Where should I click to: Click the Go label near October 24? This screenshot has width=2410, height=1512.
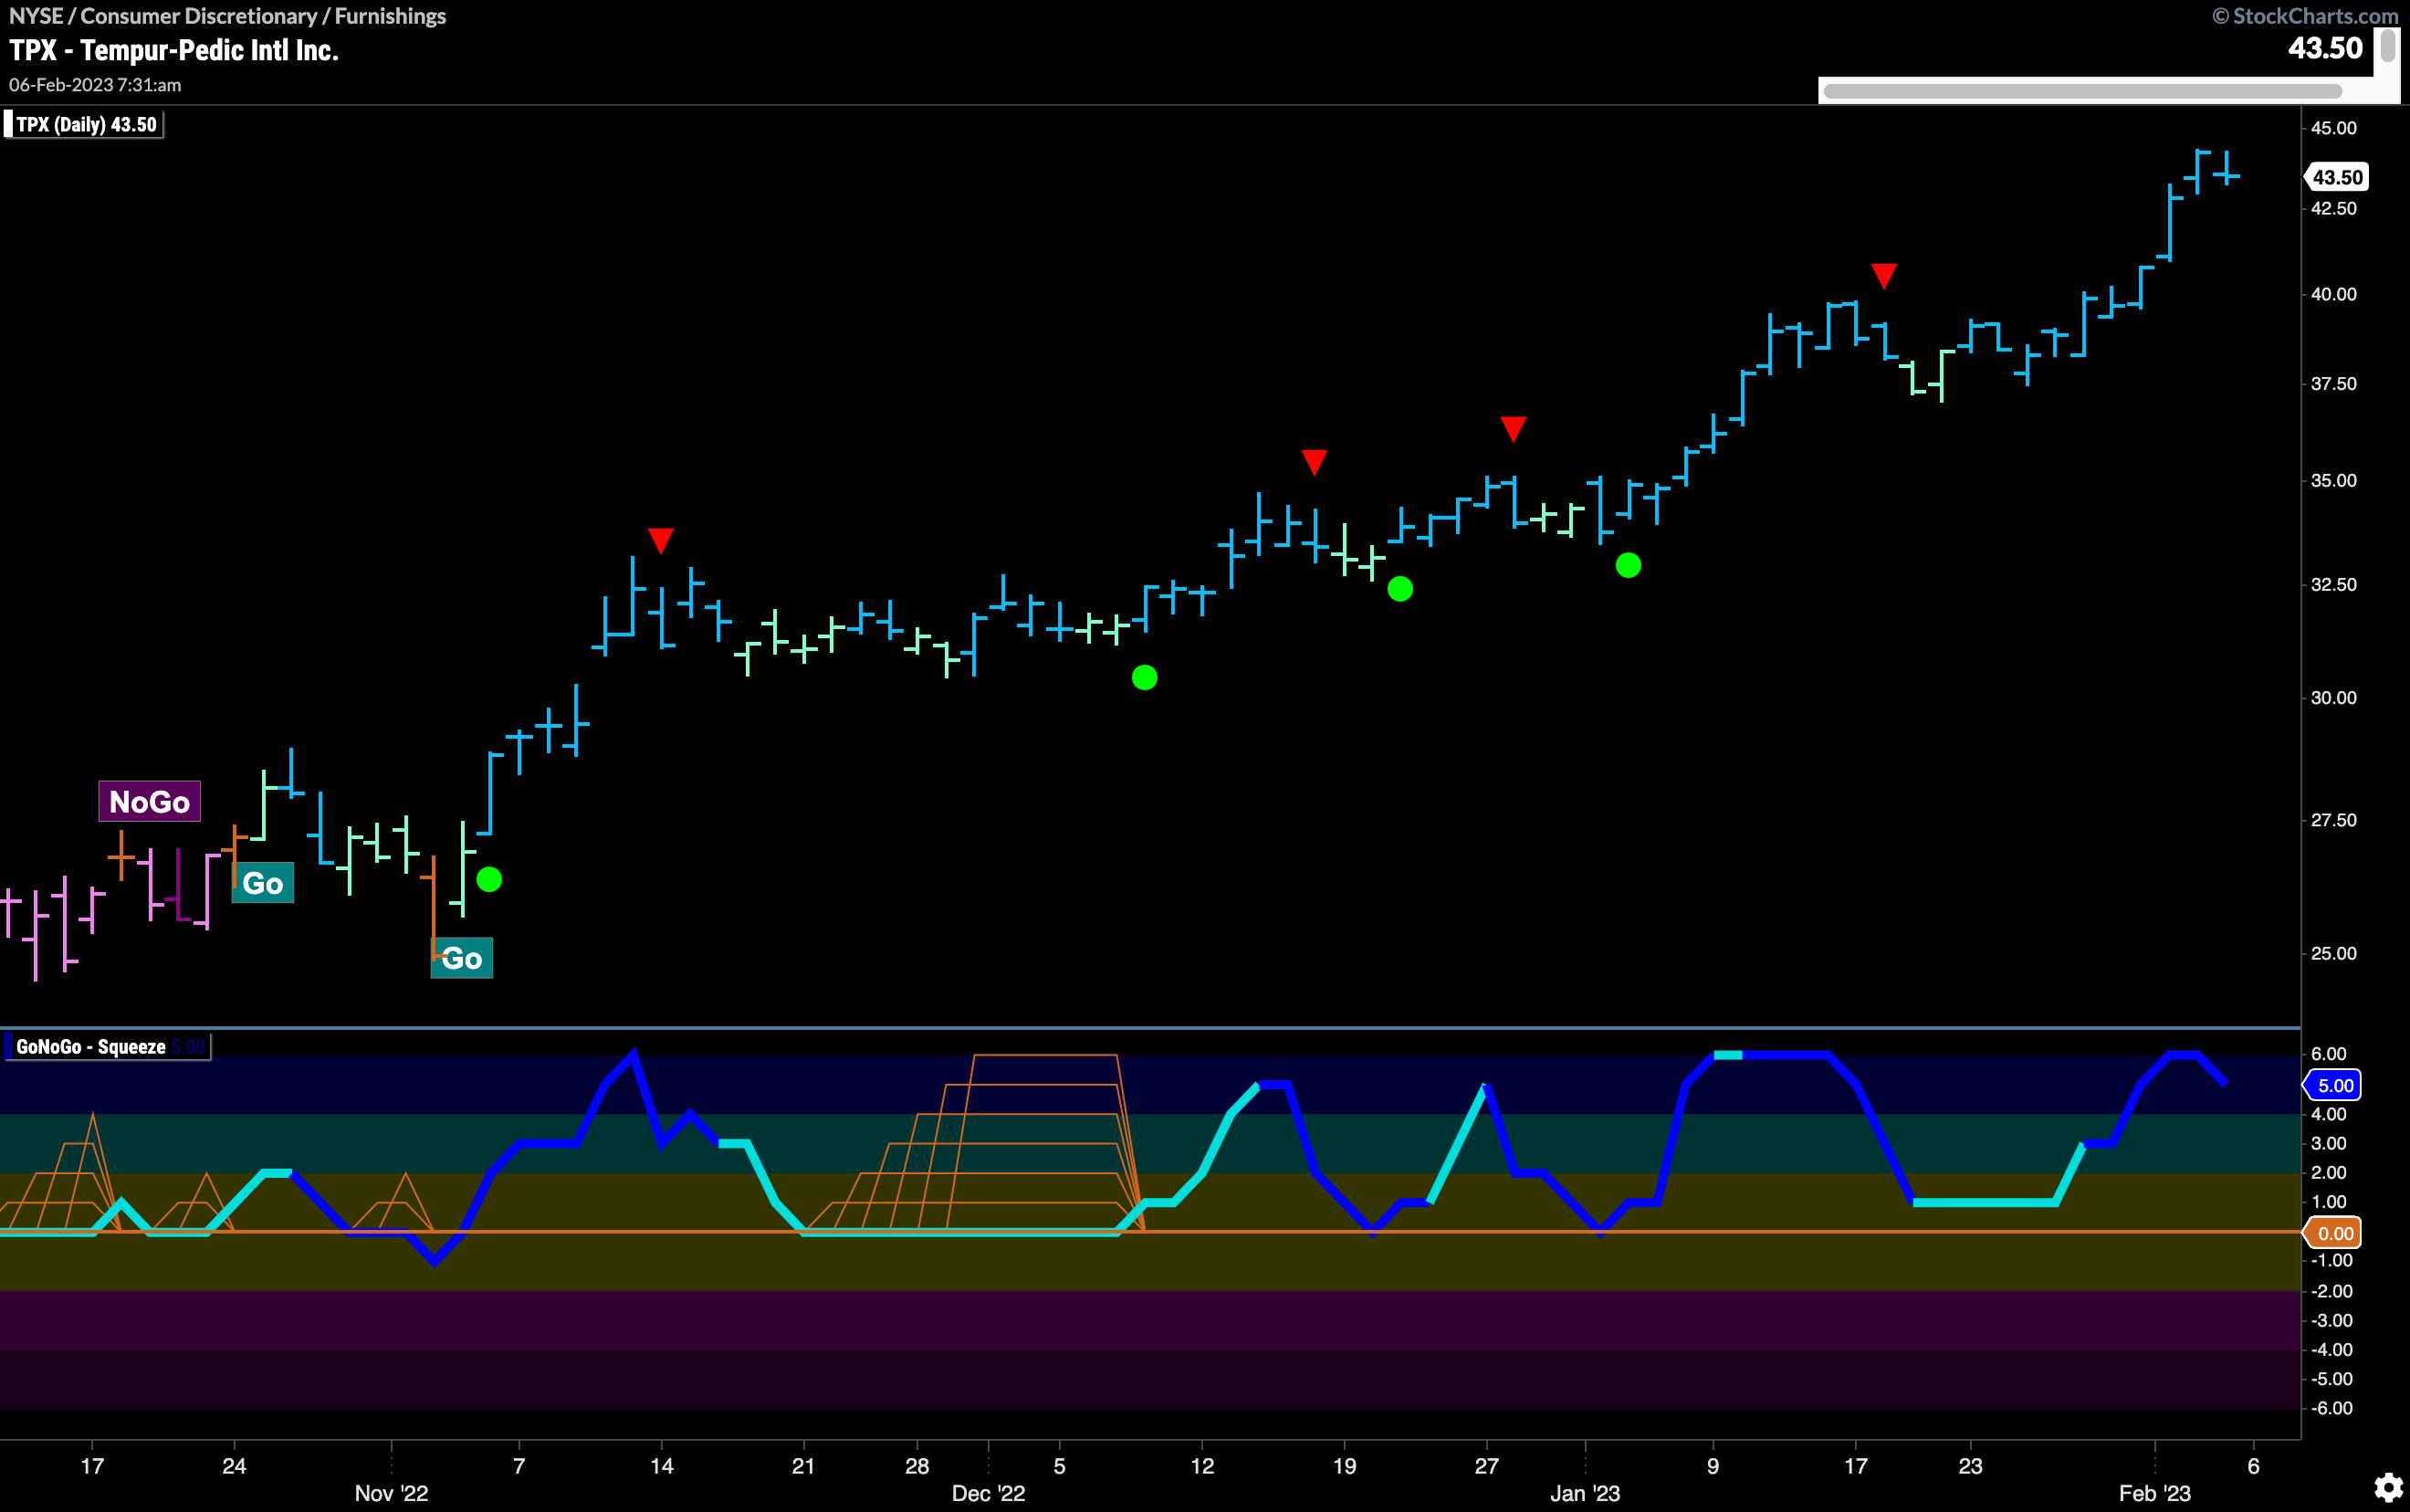[x=263, y=883]
